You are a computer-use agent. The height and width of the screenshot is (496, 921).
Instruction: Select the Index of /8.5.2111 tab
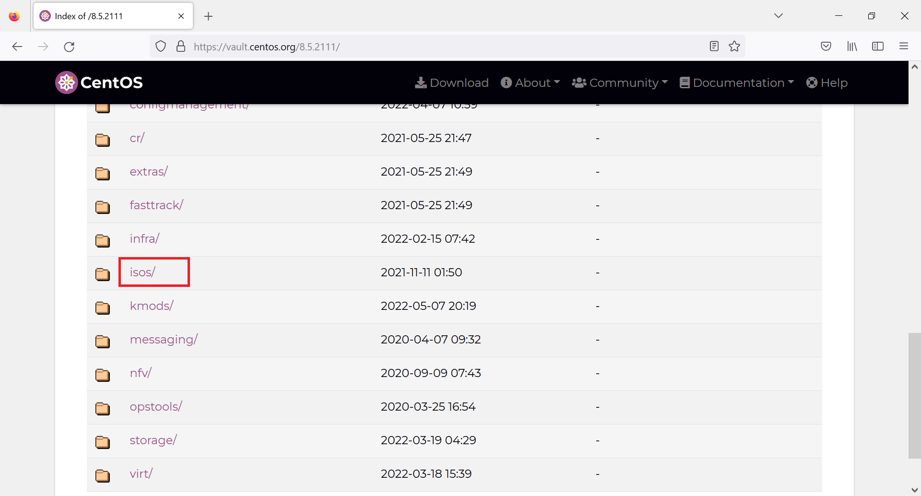click(113, 16)
